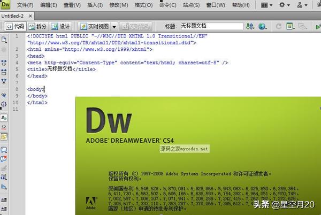This screenshot has height=215, width=321.
Task: Switch to 拆分 split view
Action: (x=37, y=26)
